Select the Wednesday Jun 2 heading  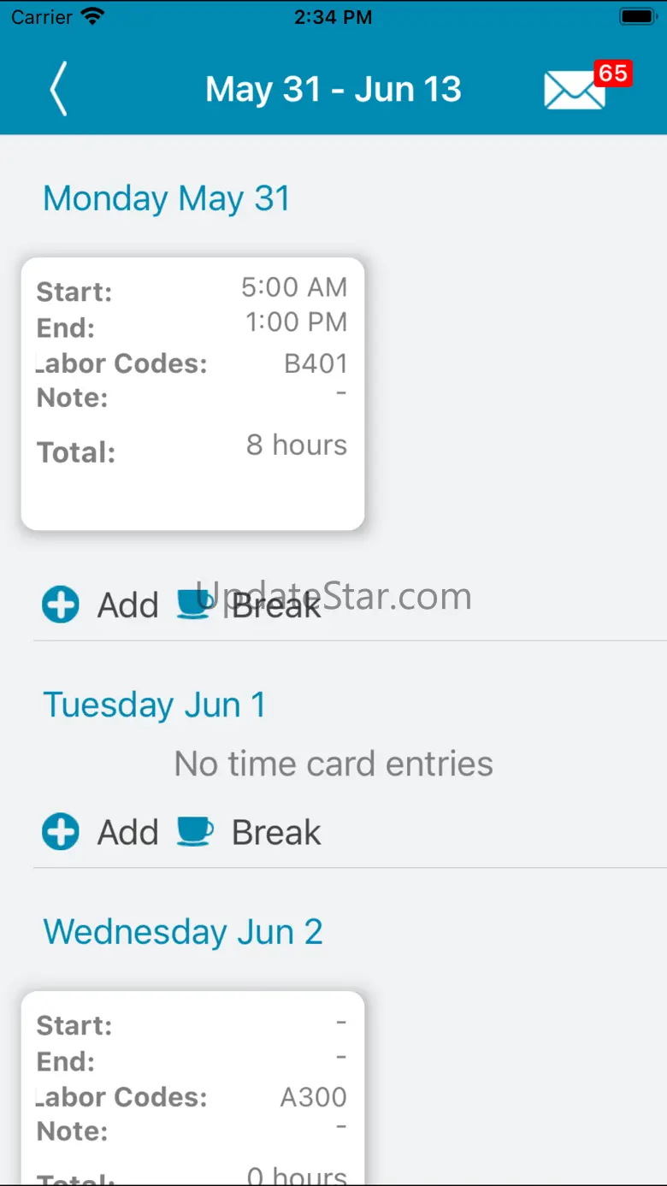tap(183, 932)
